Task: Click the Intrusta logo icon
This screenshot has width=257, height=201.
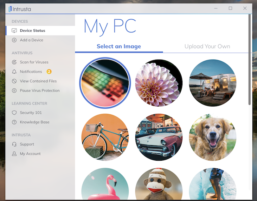Action: click(10, 9)
